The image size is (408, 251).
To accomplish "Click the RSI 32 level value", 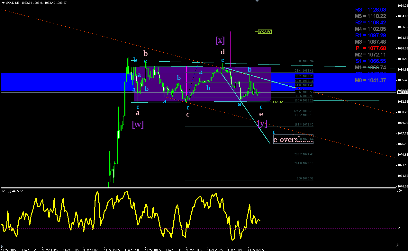I will (x=398, y=228).
